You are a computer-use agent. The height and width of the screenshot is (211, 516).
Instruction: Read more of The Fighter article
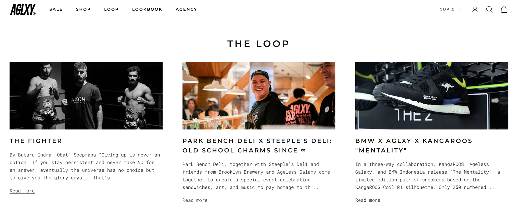tap(22, 191)
